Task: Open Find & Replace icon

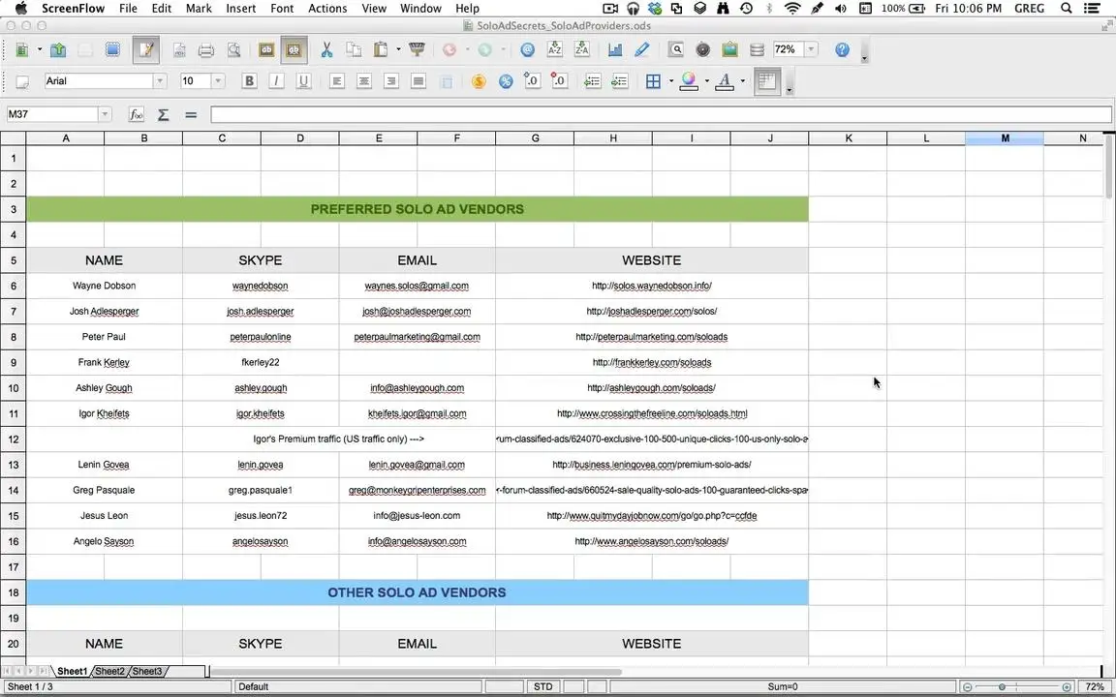Action: pyautogui.click(x=675, y=49)
